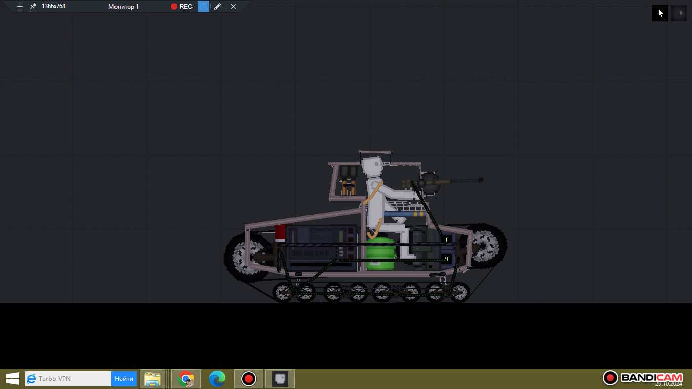Open the 1366x768 resolution selector
The height and width of the screenshot is (389, 692).
(x=53, y=7)
